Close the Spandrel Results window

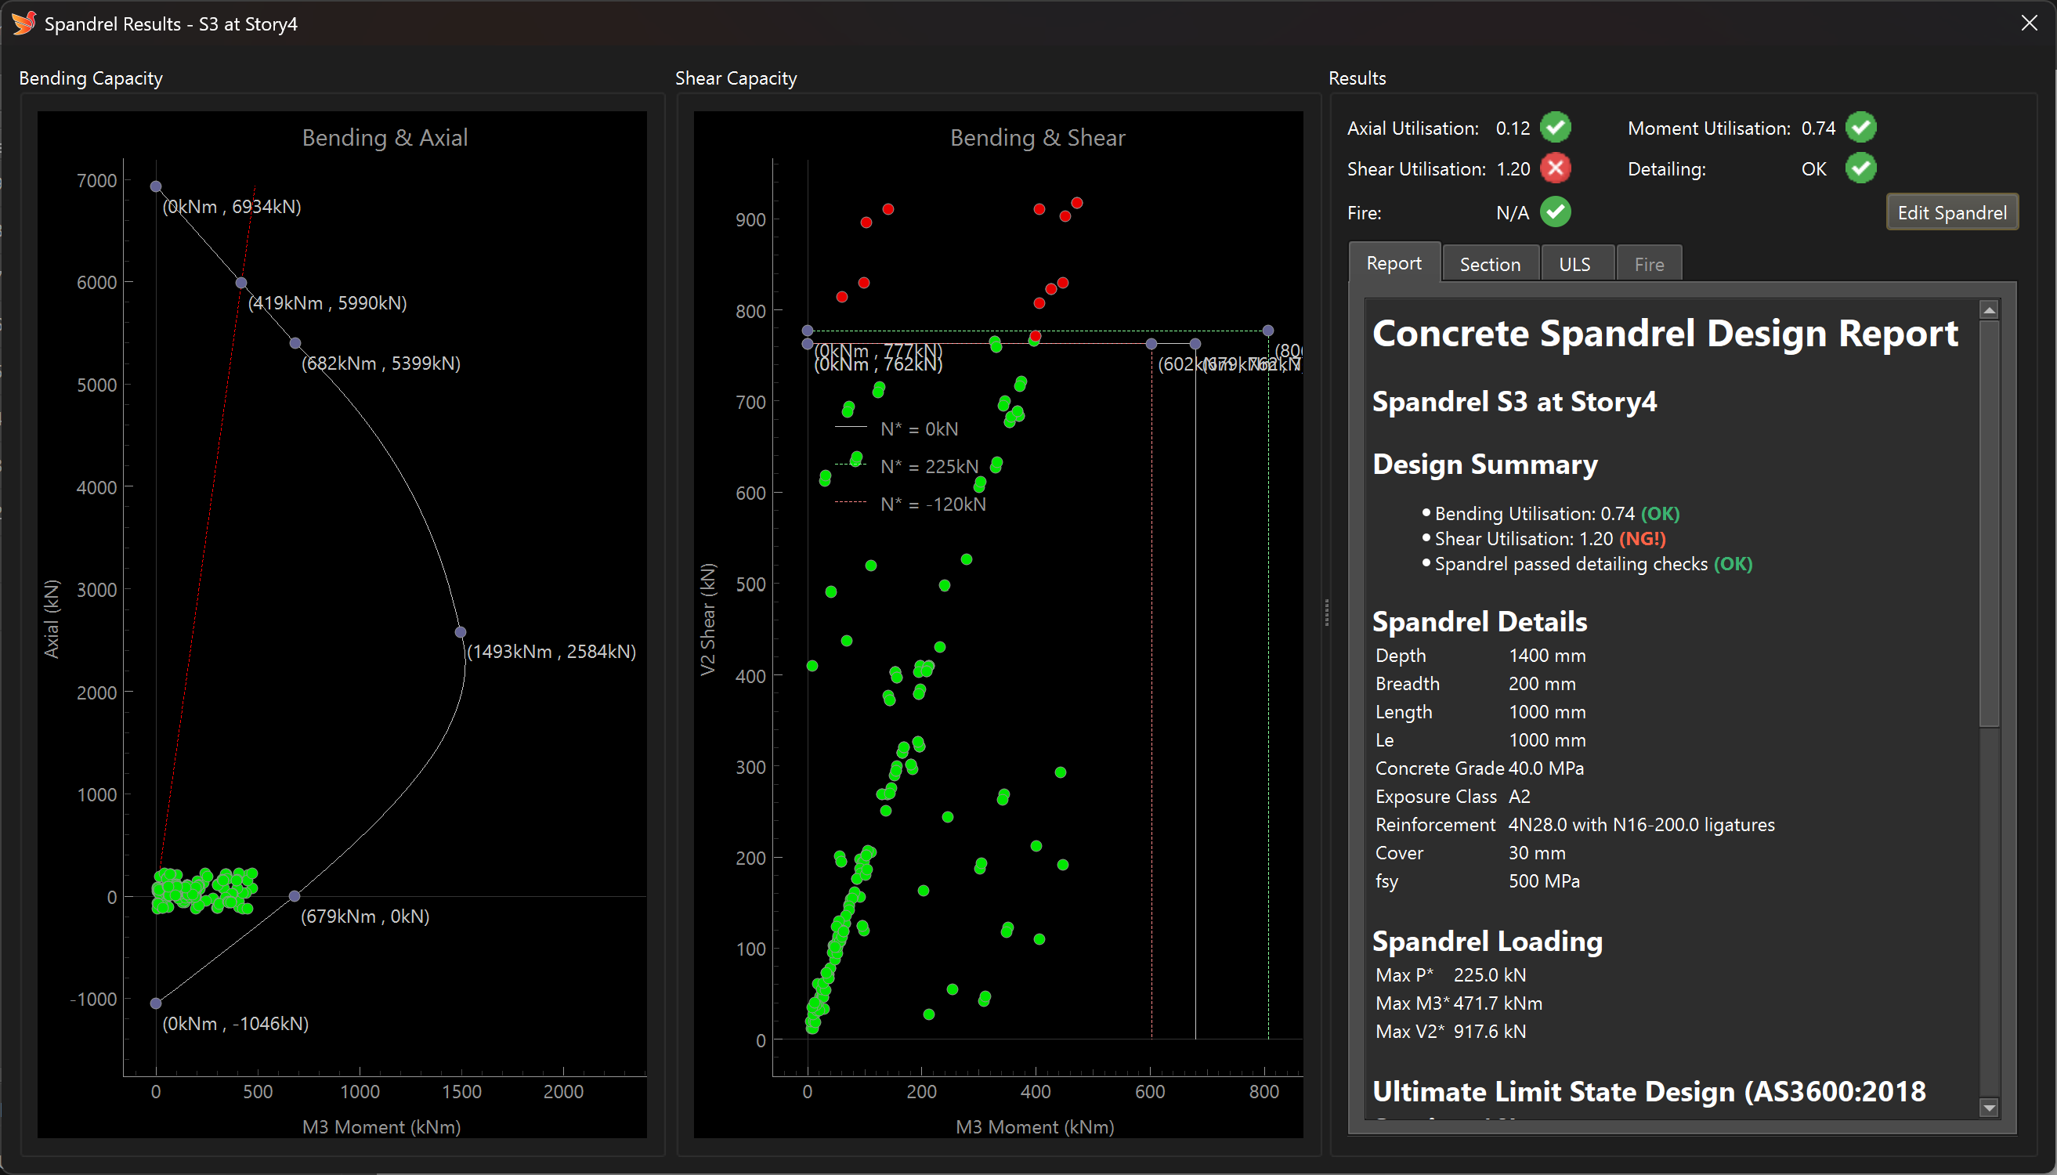(x=2029, y=23)
